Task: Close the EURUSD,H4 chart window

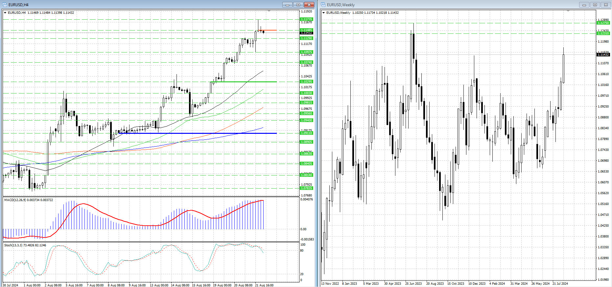Action: tap(309, 5)
